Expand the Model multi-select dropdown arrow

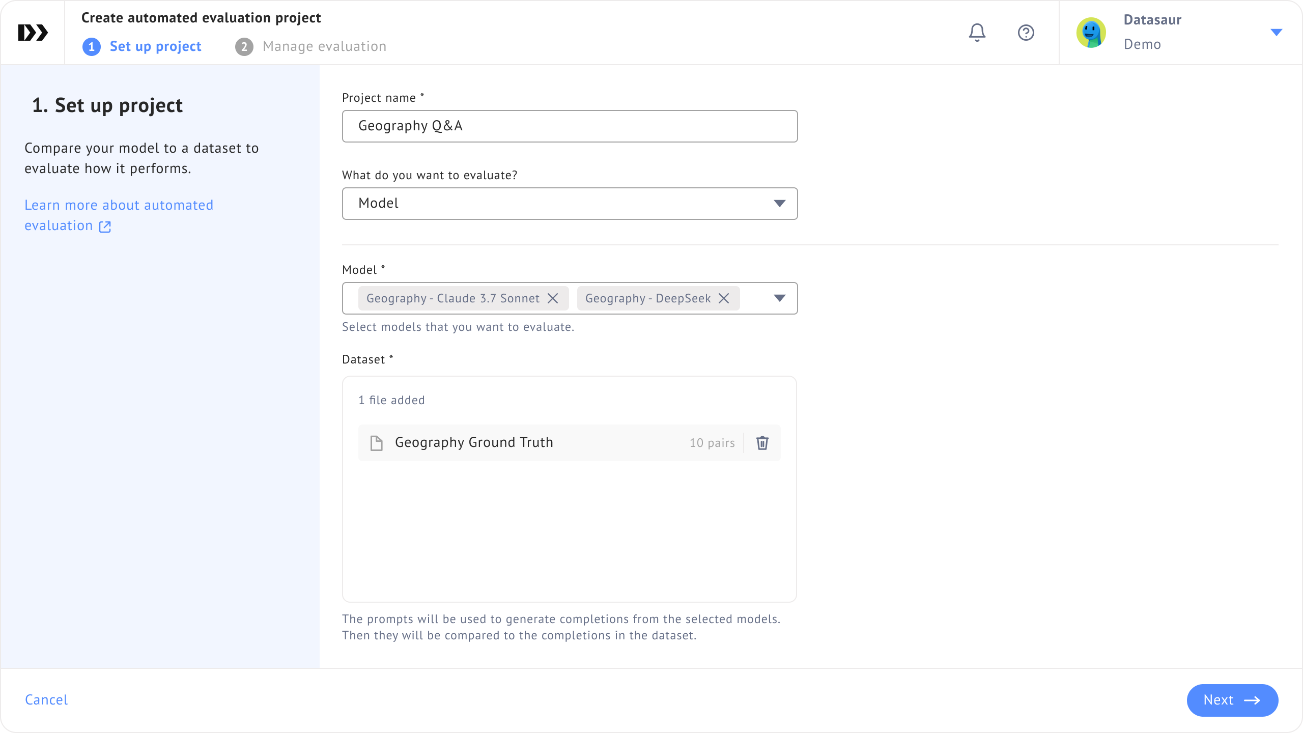(x=779, y=298)
